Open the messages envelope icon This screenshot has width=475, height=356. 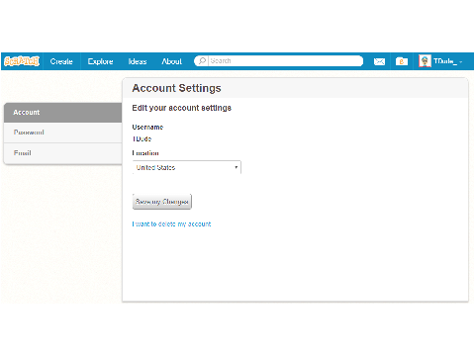379,61
